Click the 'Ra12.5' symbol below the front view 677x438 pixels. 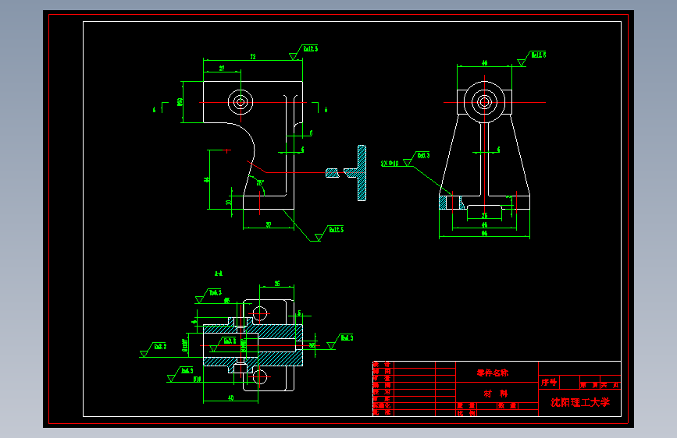(x=330, y=233)
